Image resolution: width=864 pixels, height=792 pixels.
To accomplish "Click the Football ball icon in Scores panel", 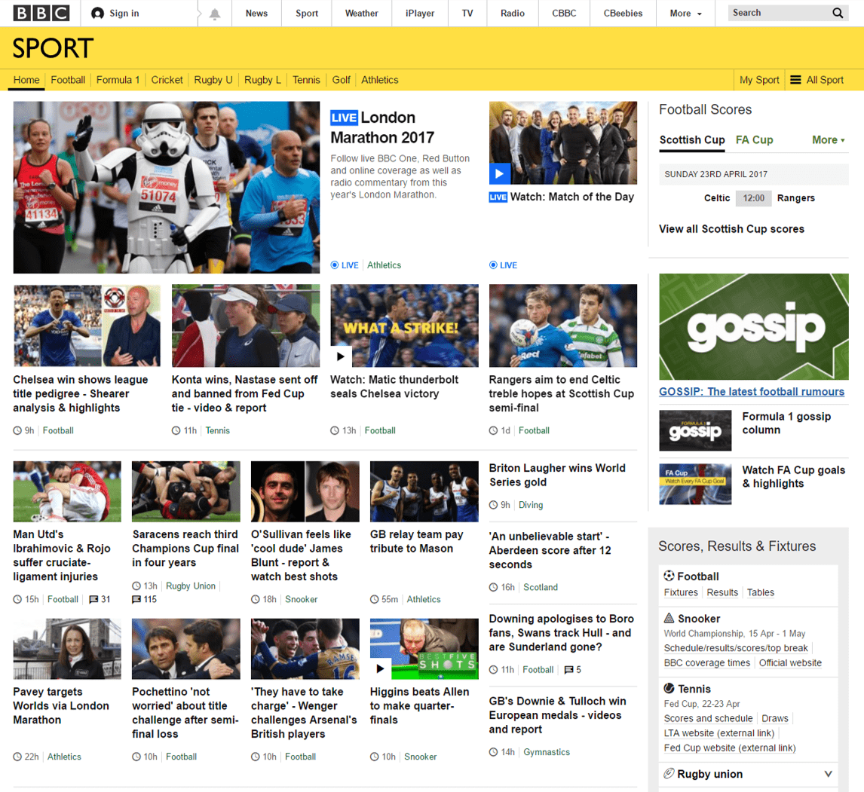I will (669, 576).
